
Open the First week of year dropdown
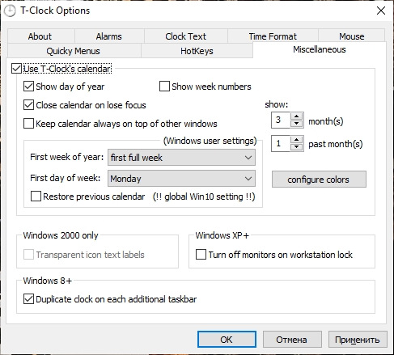(x=181, y=158)
